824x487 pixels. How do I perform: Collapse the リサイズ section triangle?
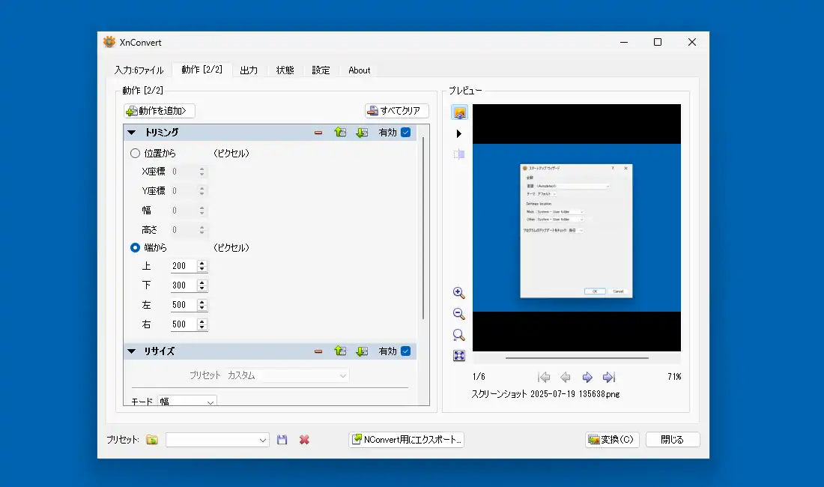(x=131, y=351)
